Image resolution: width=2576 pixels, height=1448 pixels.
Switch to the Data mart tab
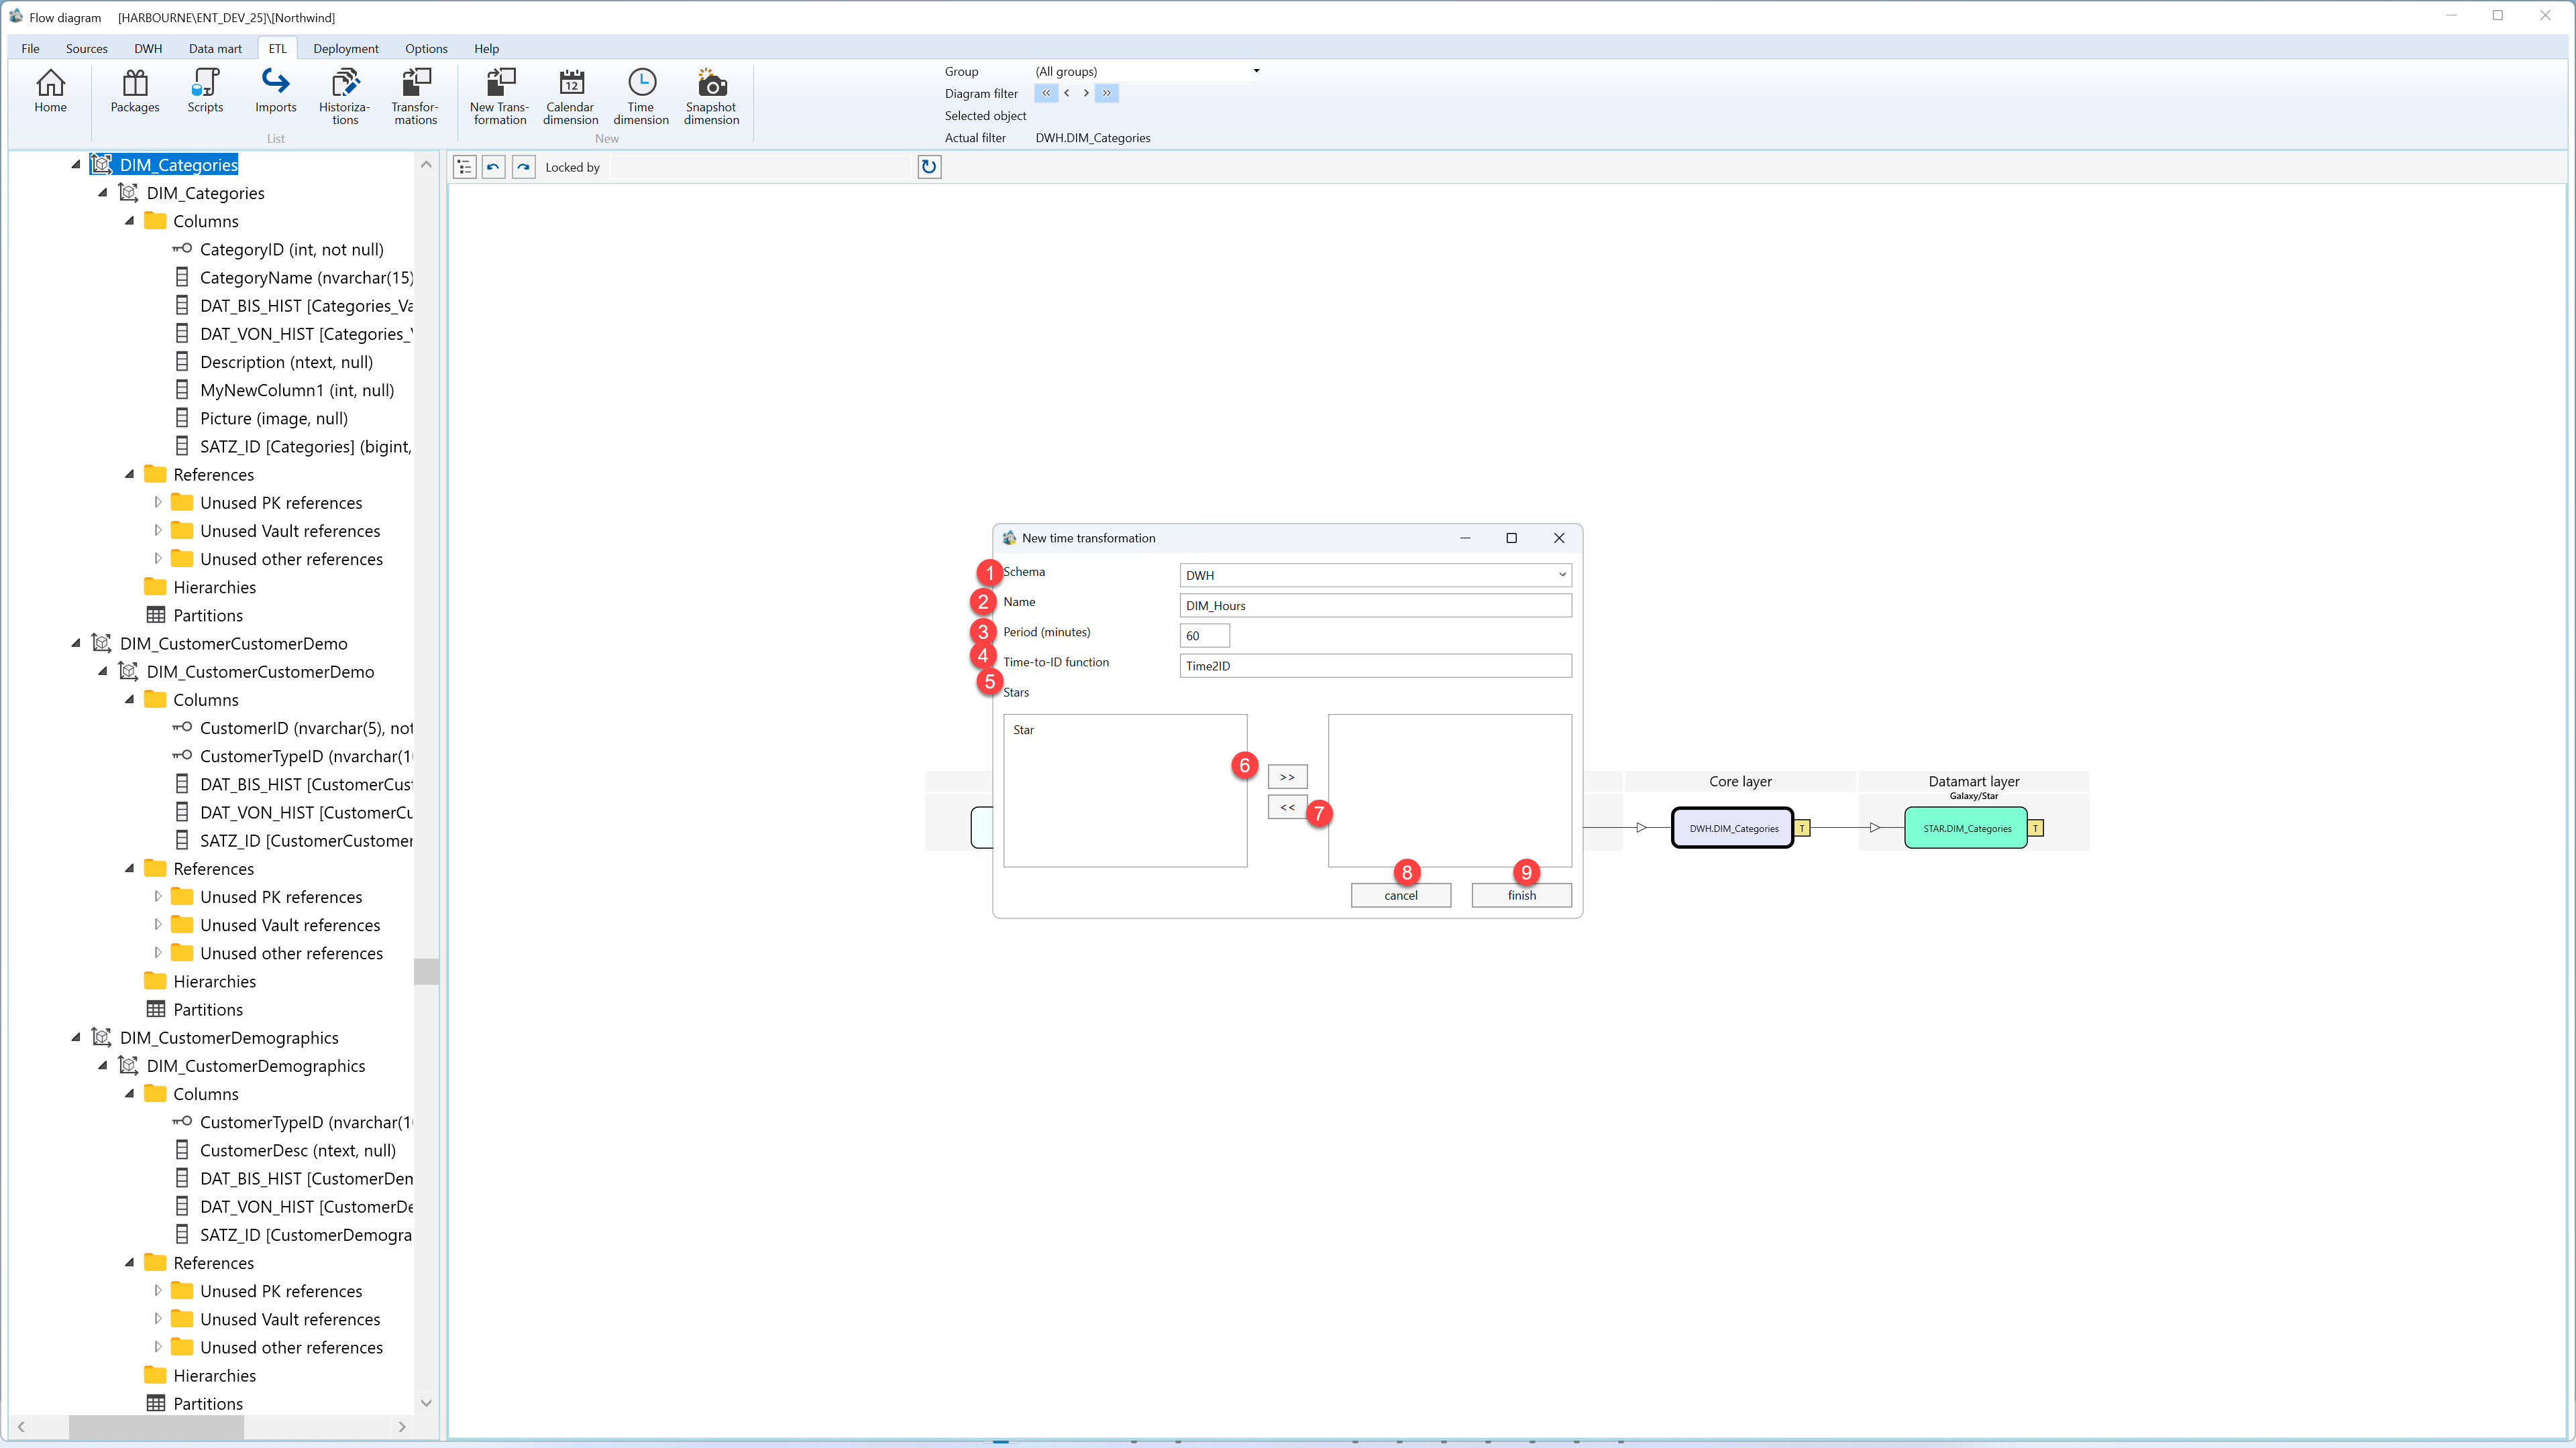coord(215,48)
